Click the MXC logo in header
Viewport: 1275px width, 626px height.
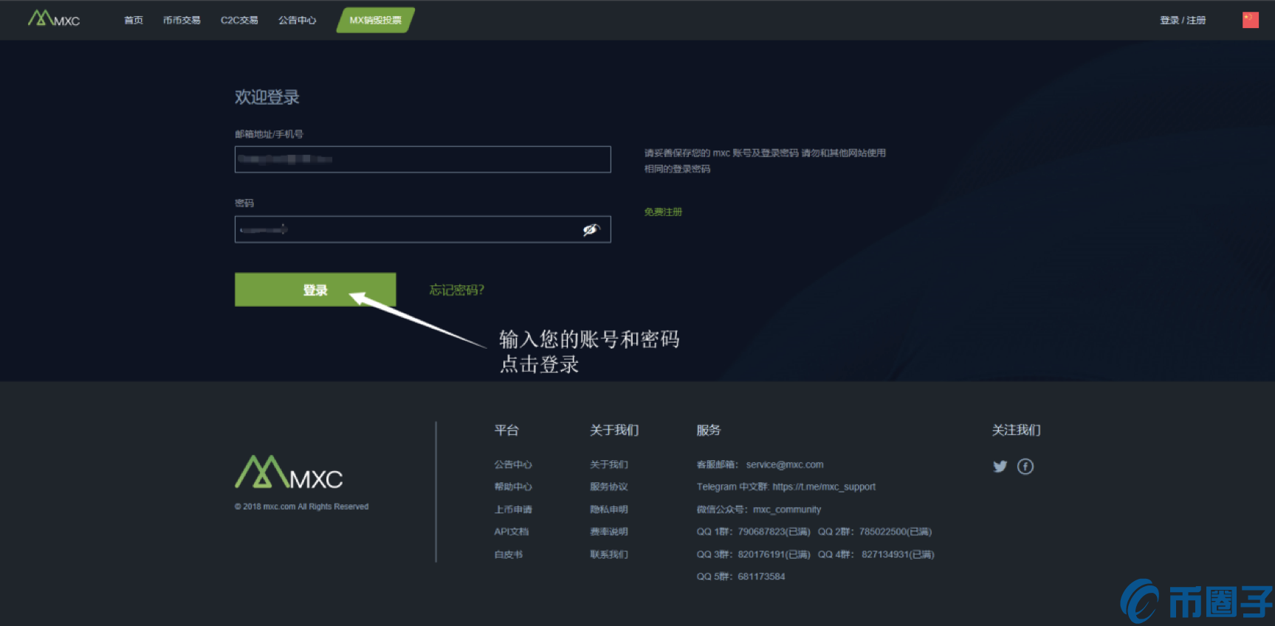(x=54, y=19)
